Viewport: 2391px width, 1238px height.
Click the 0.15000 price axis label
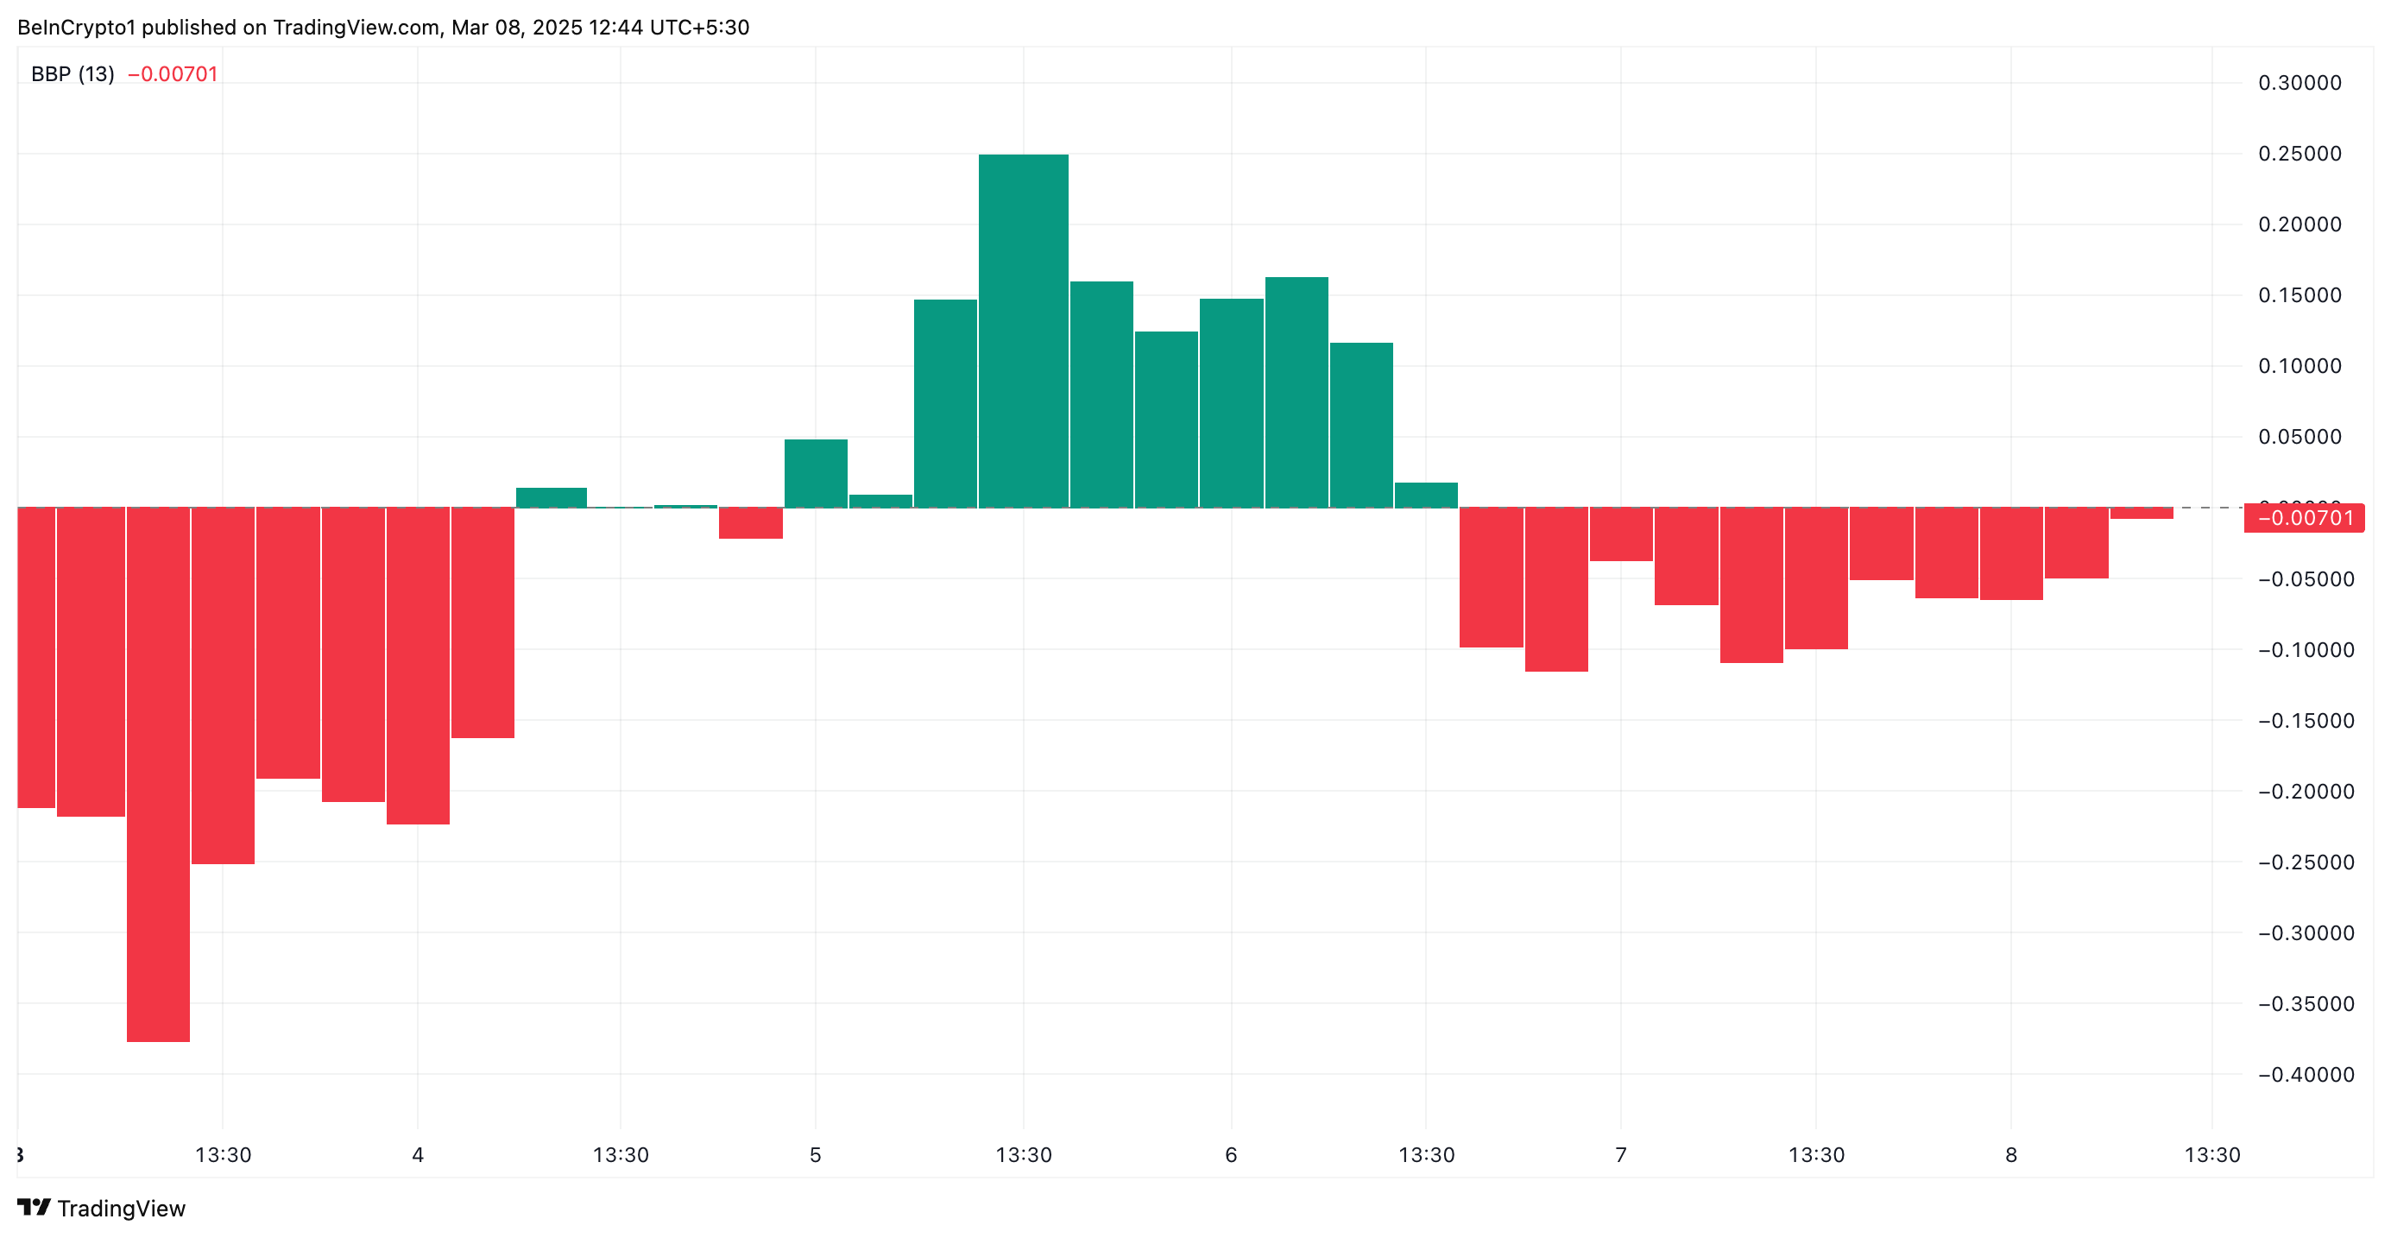coord(2300,295)
